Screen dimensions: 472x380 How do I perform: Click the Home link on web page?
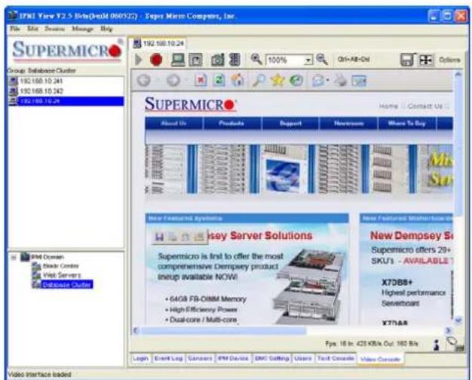pos(388,106)
